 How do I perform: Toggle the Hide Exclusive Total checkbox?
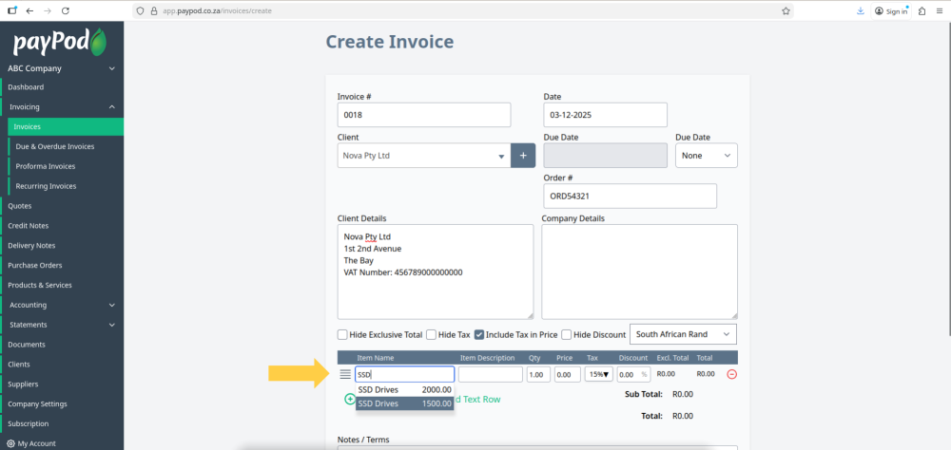coord(342,334)
